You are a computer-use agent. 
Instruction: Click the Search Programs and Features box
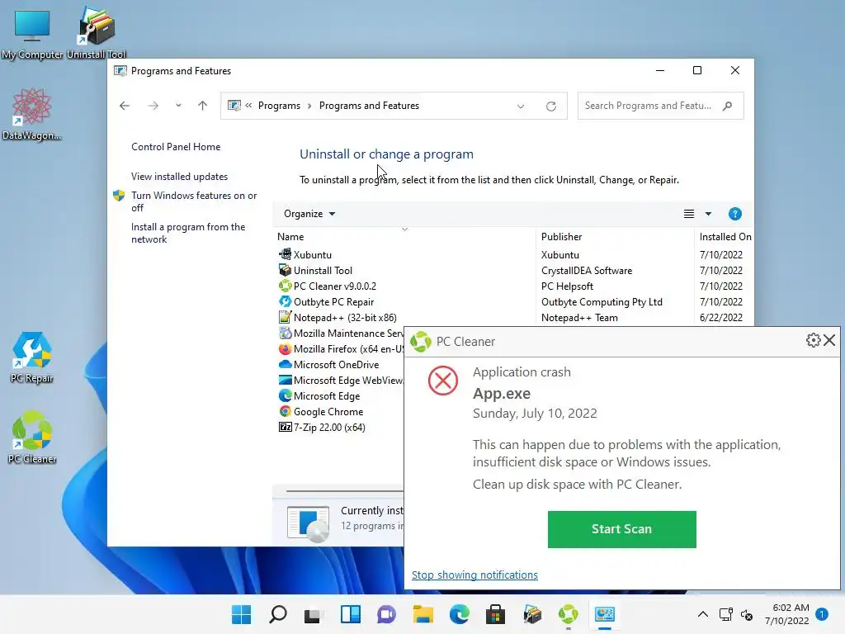point(660,106)
